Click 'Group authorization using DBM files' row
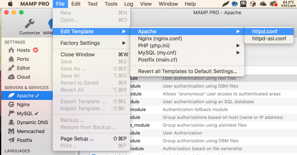The height and width of the screenshot is (155, 297). click(x=201, y=141)
